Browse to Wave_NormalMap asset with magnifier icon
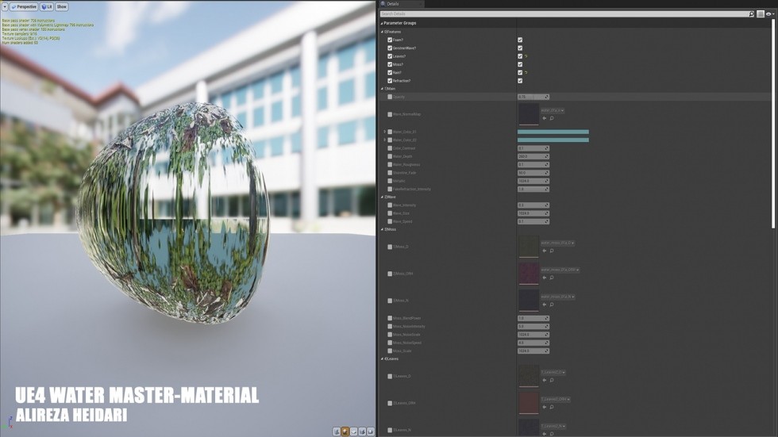778x437 pixels. (552, 118)
